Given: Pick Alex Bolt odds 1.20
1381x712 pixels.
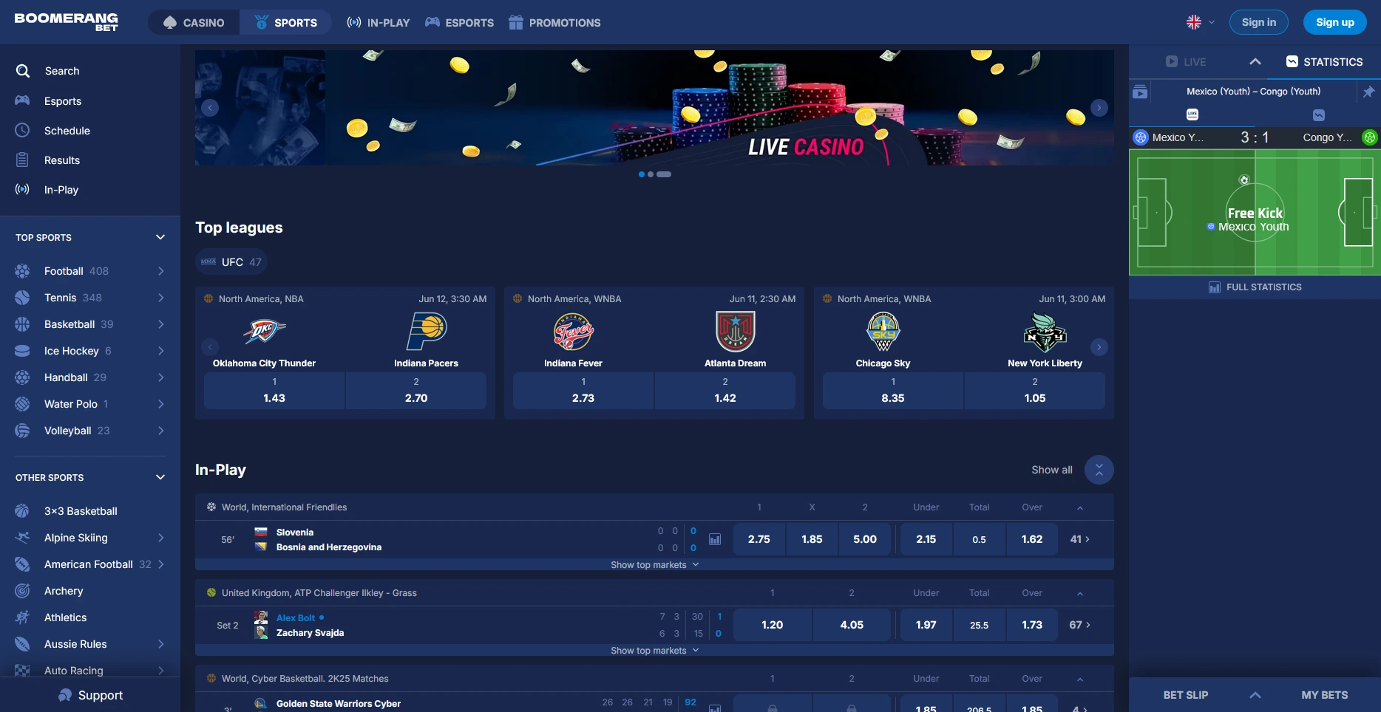Looking at the screenshot, I should 772,625.
